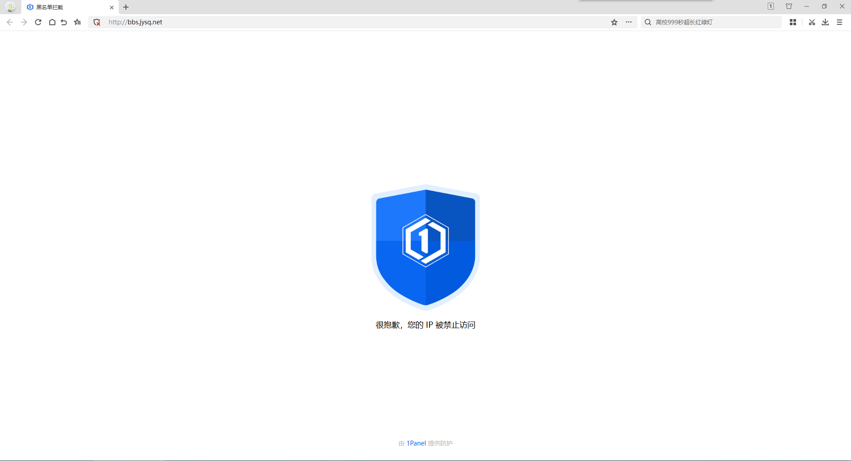Open the tab count indicator in title bar
Screen dimensions: 851x461
coord(771,6)
